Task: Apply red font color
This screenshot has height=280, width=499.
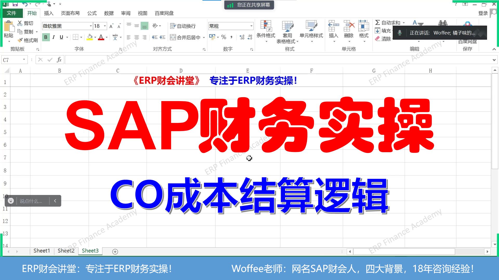Action: [x=101, y=37]
